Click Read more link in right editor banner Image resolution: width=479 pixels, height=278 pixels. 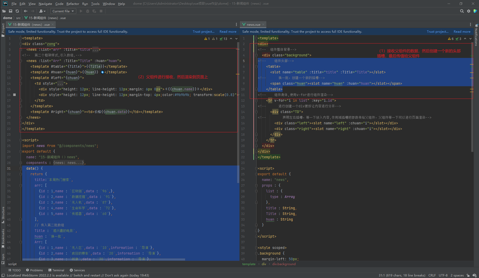(x=462, y=31)
